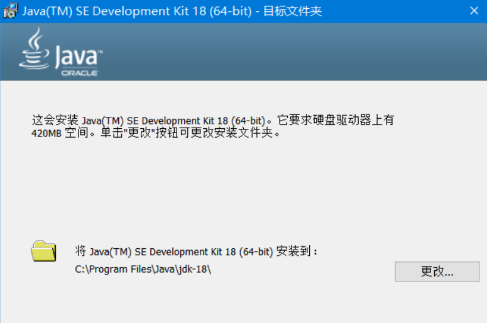The image size is (487, 323).
Task: Click the description line starting with 这会安装 Java(TM)
Action: (x=213, y=120)
